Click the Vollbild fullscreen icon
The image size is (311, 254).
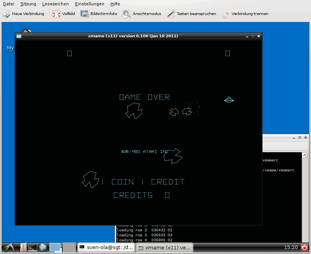56,14
